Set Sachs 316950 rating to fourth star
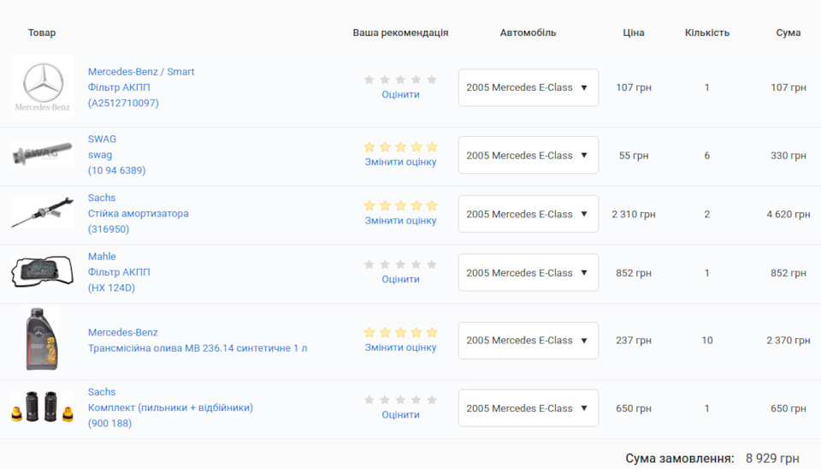Screen dimensions: 821x469 (416, 205)
